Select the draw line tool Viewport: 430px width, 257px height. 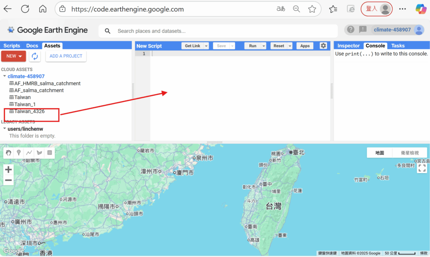pyautogui.click(x=29, y=153)
